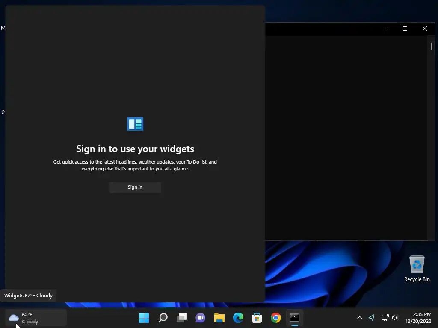The image size is (438, 328).
Task: Launch Microsoft Edge from the taskbar
Action: pyautogui.click(x=238, y=318)
